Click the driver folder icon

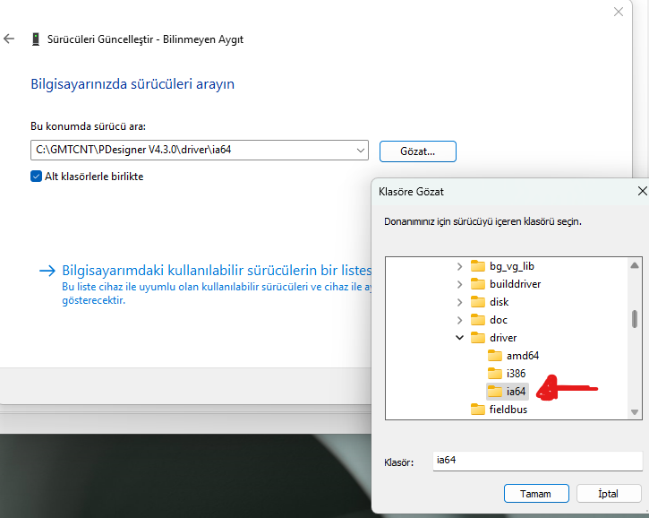(x=478, y=337)
